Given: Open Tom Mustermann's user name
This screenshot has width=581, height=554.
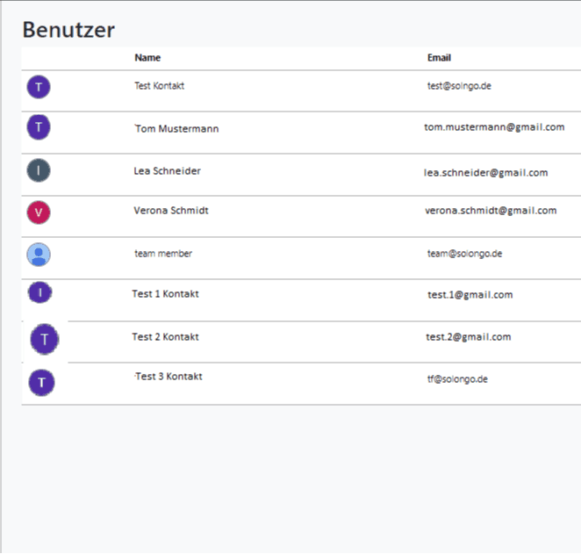Looking at the screenshot, I should coord(176,128).
